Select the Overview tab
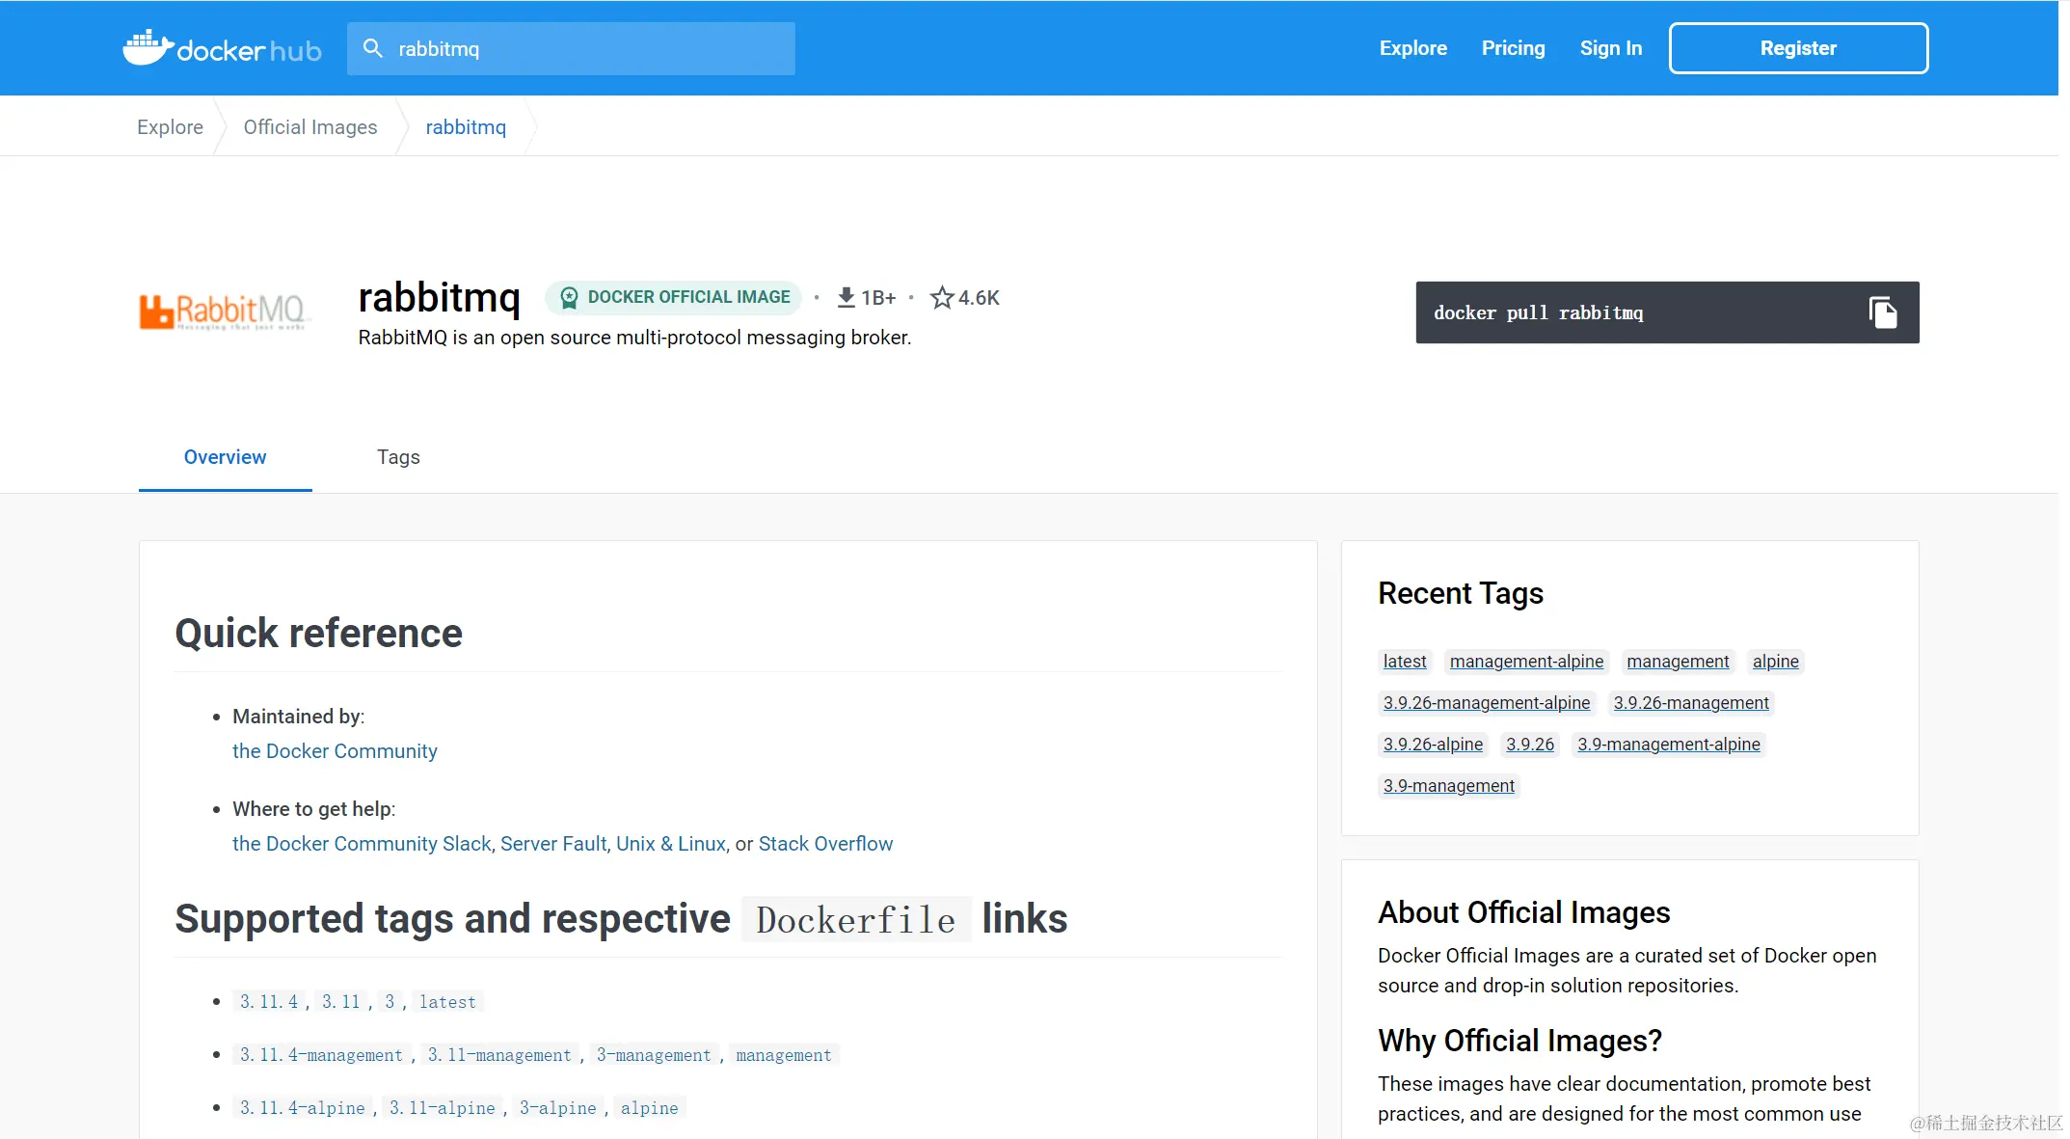2070x1139 pixels. pyautogui.click(x=225, y=457)
